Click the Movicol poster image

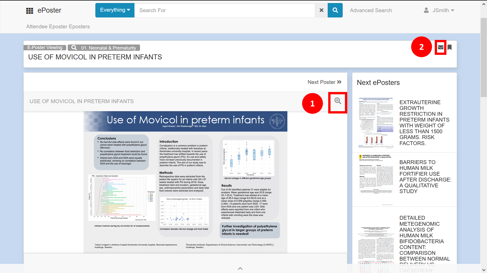pos(185,182)
